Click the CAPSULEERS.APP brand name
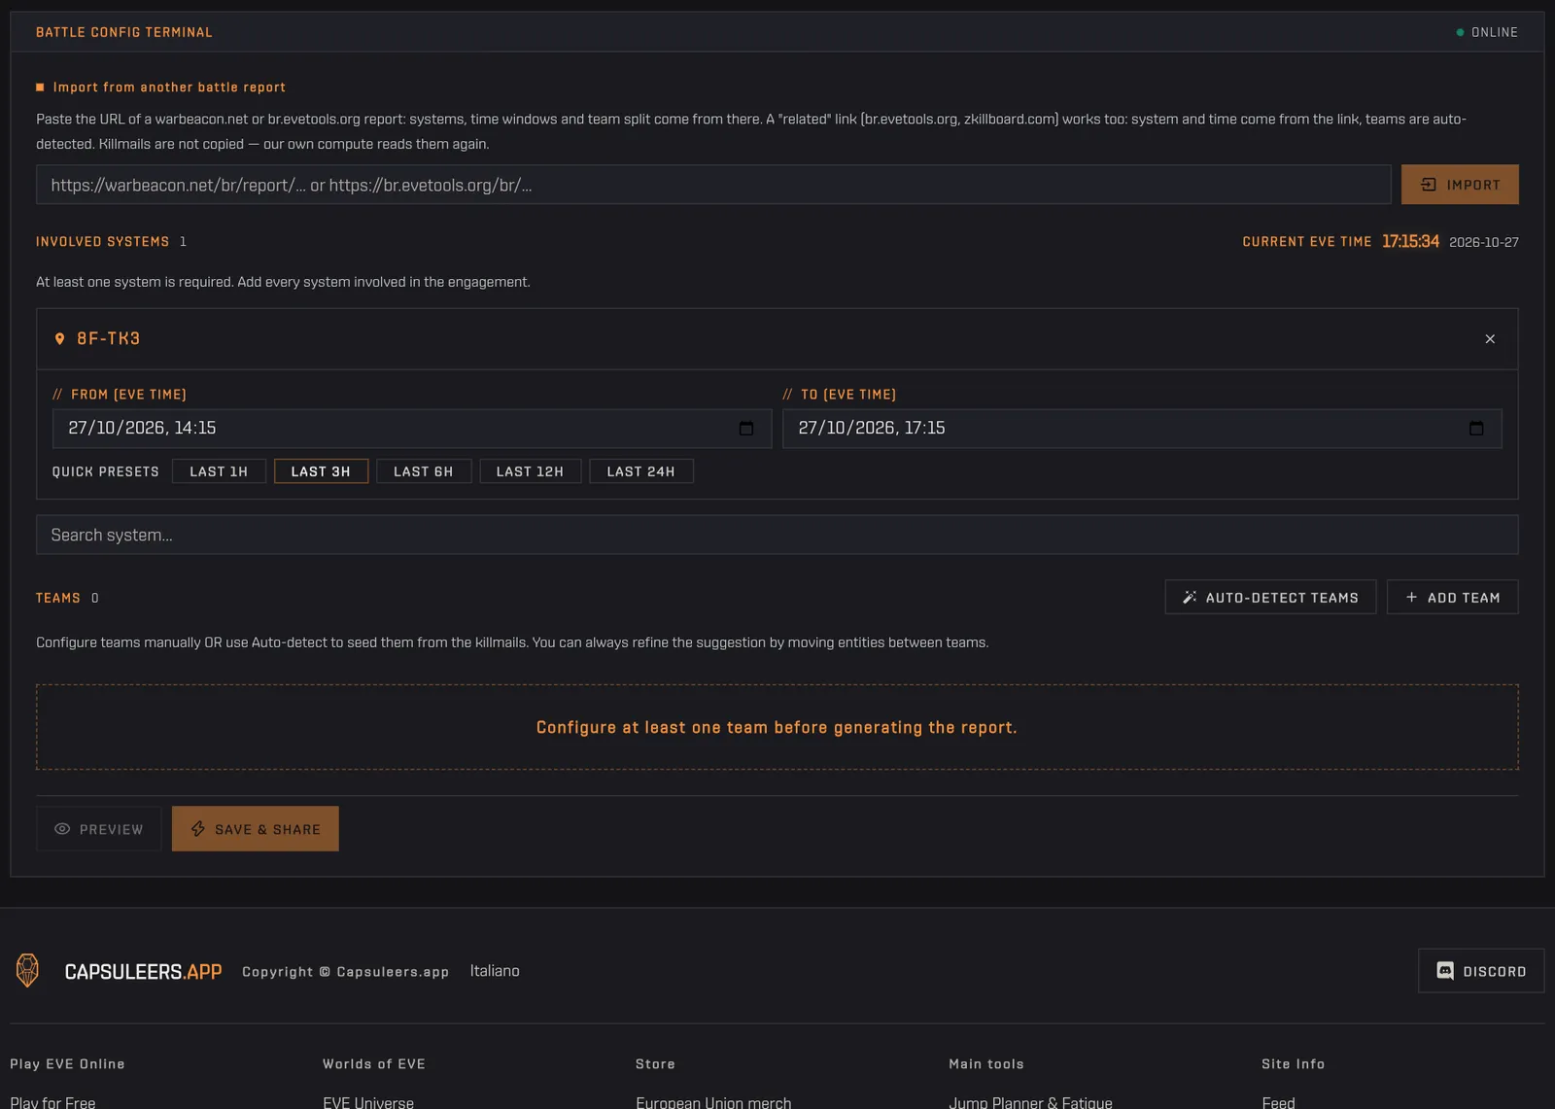Viewport: 1555px width, 1109px height. [x=143, y=972]
